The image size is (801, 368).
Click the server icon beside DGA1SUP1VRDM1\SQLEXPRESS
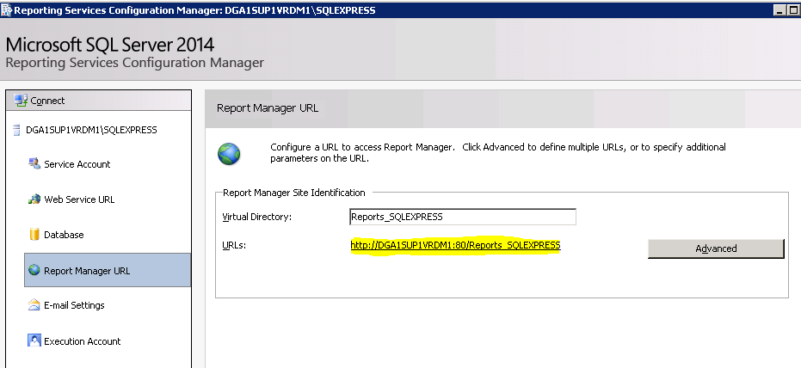[x=17, y=130]
